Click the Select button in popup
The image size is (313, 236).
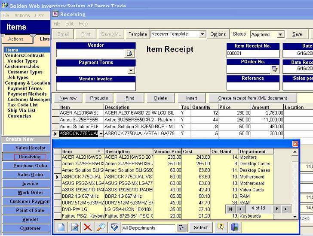click(x=201, y=227)
